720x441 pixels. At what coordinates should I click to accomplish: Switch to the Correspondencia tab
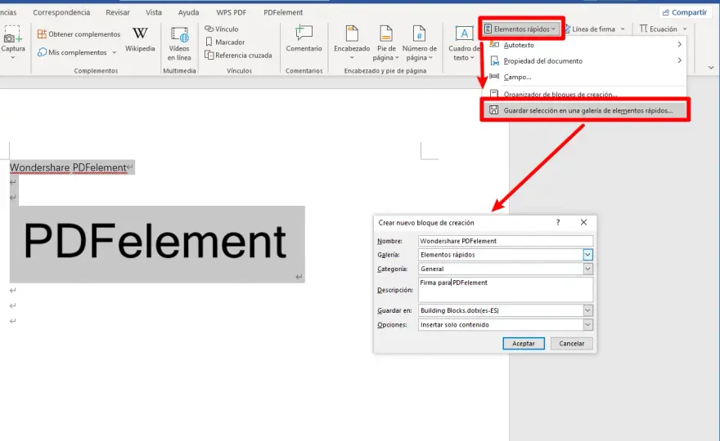pyautogui.click(x=61, y=12)
